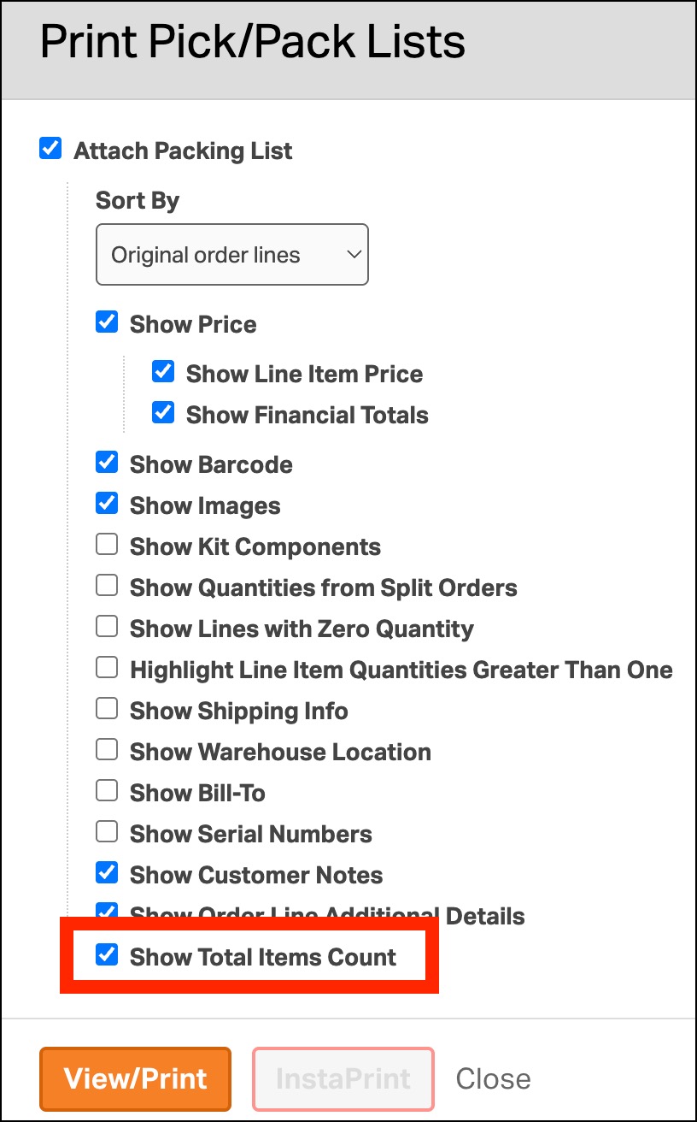This screenshot has width=697, height=1122.
Task: Toggle Show Order Line Additional Details
Action: pos(107,912)
